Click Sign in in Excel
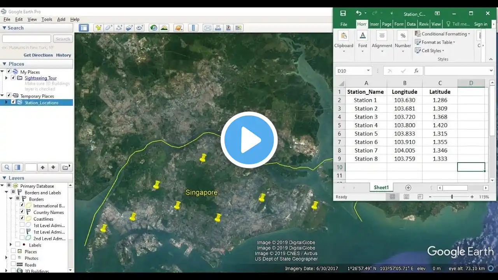 480,24
